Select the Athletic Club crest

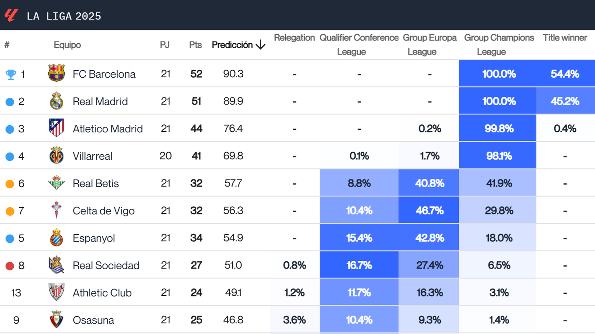tap(56, 292)
